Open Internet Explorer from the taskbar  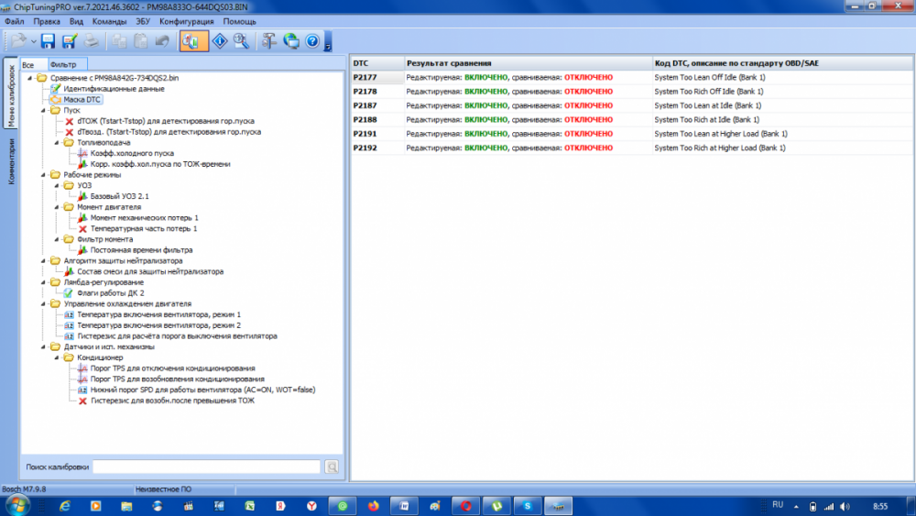point(64,506)
